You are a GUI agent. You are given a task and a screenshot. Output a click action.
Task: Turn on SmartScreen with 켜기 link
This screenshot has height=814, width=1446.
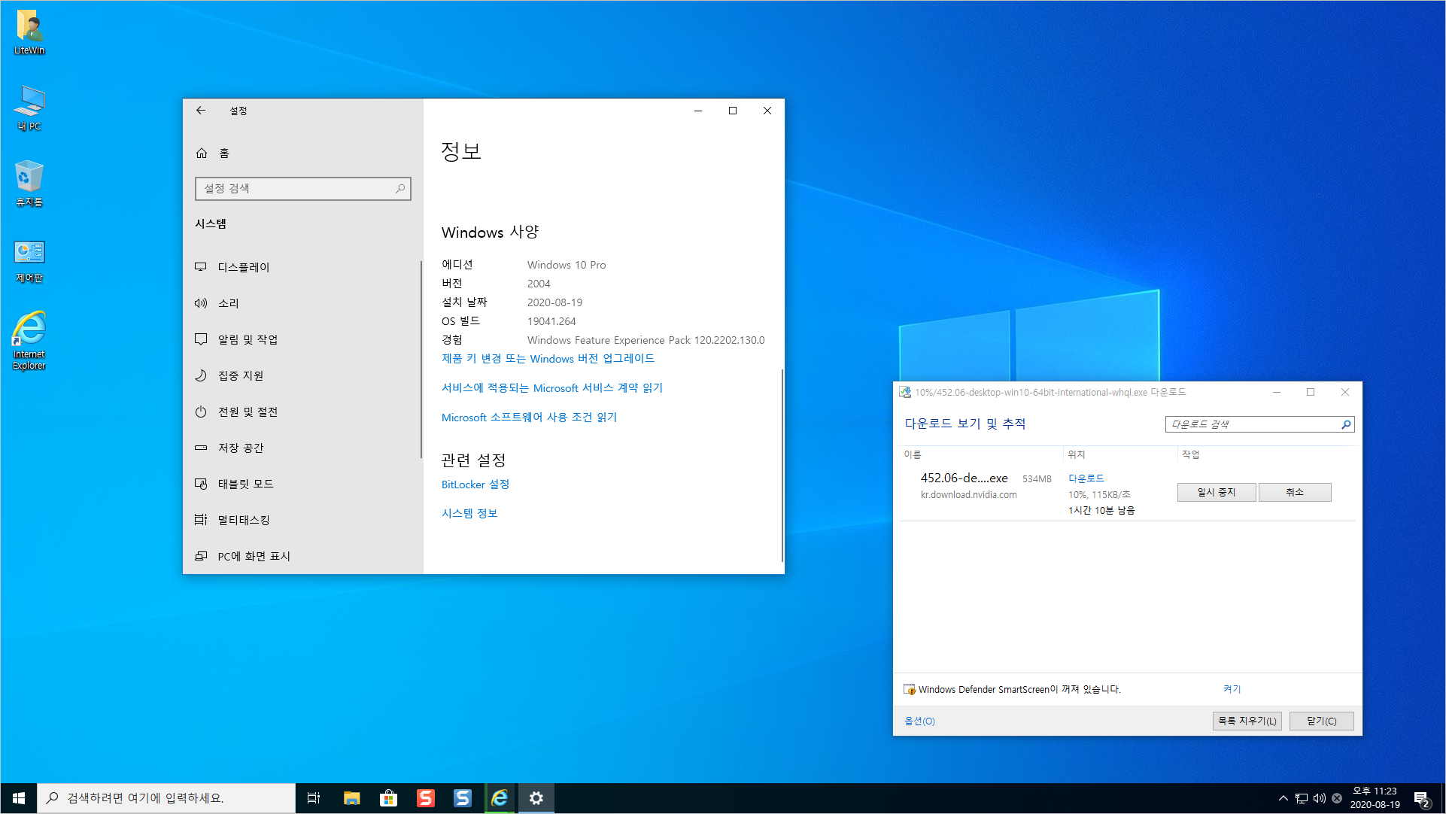tap(1232, 689)
